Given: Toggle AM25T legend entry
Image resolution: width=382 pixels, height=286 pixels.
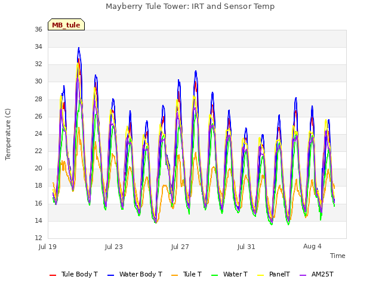Looking at the screenshot, I should click(x=316, y=274).
